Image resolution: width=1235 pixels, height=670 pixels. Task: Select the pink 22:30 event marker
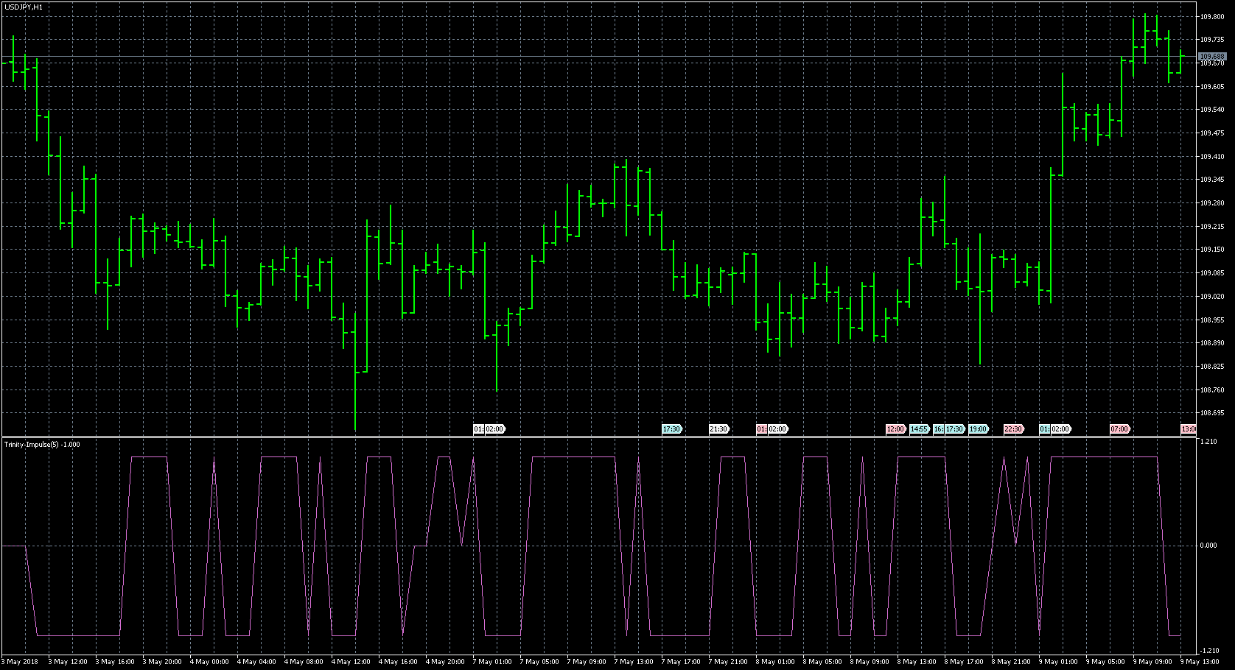(x=1013, y=429)
